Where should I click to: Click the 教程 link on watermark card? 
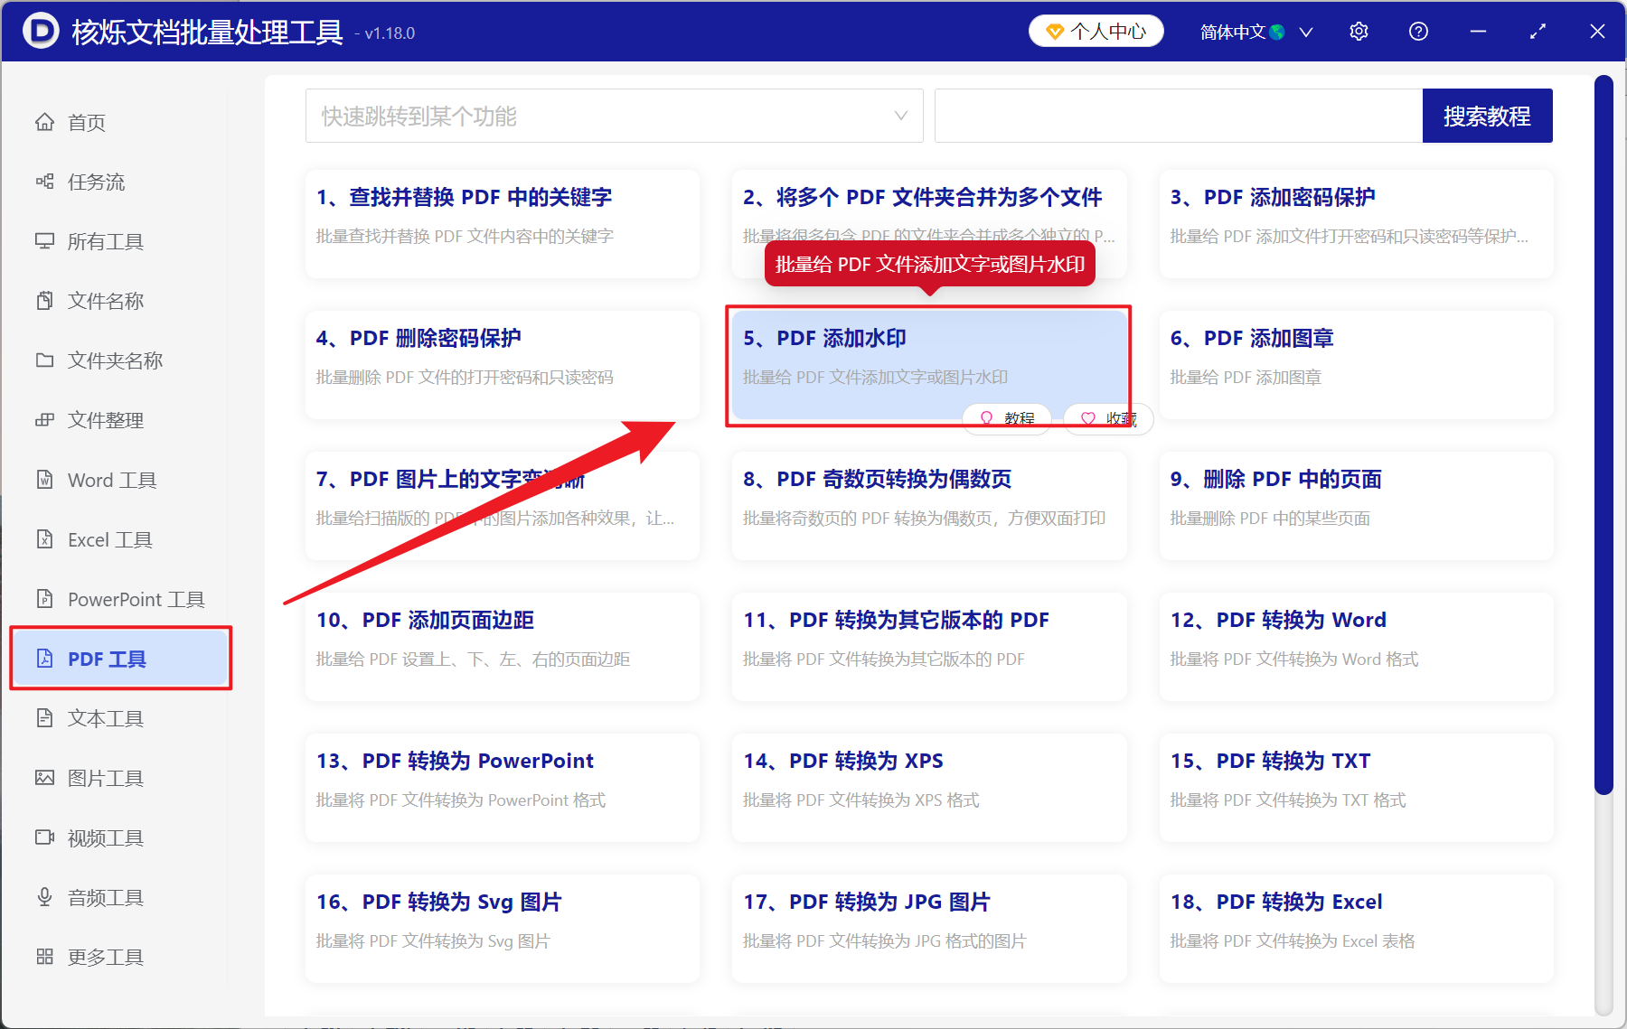tap(1006, 418)
